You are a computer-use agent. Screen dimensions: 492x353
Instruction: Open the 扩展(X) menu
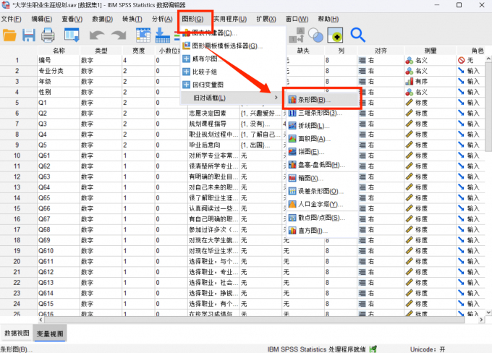point(266,19)
